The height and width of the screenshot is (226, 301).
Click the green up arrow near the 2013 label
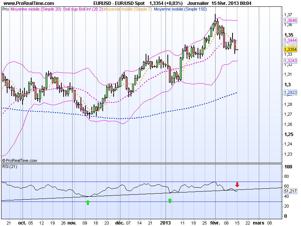(170, 201)
